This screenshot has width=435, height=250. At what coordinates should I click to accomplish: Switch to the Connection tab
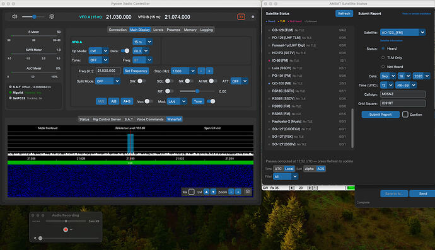pyautogui.click(x=118, y=30)
